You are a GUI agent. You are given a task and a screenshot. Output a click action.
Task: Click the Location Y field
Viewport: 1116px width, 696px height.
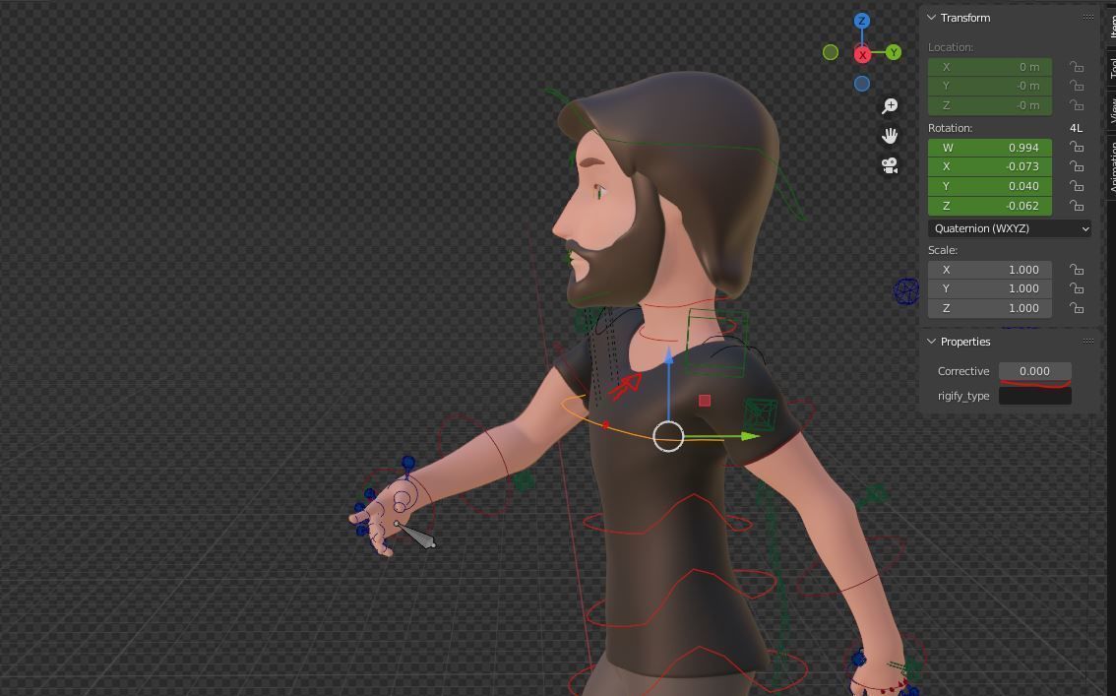pos(989,86)
